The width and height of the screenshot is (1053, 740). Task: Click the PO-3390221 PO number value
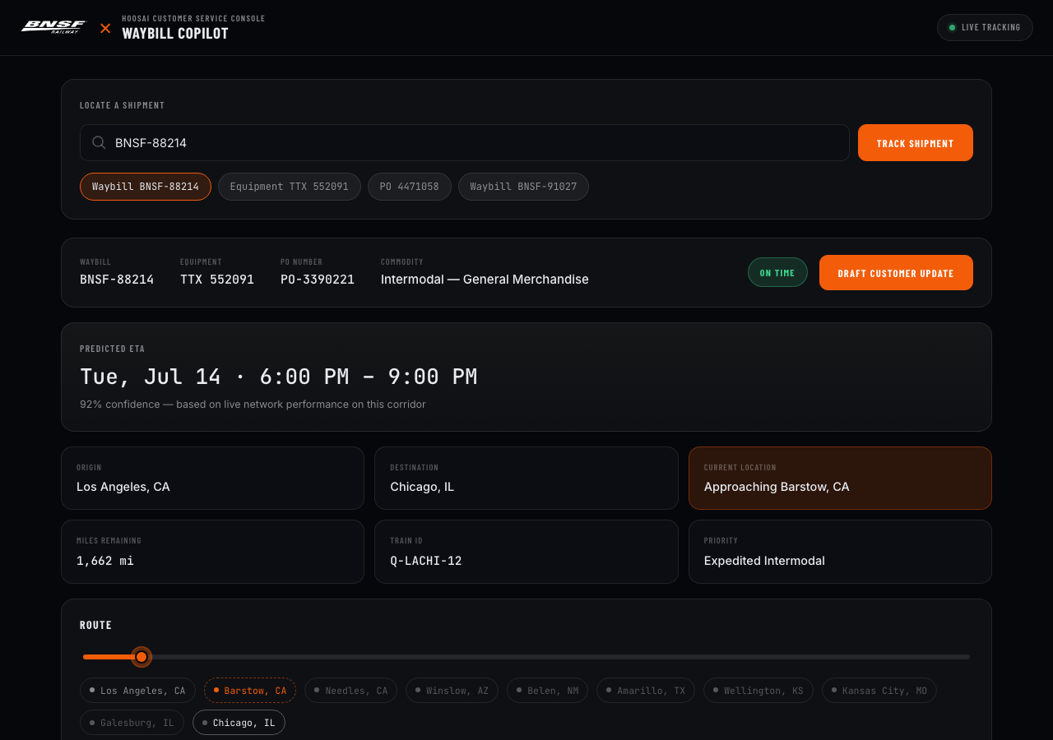318,280
